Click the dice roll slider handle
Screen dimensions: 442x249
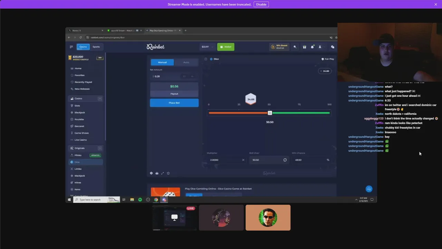(270, 113)
